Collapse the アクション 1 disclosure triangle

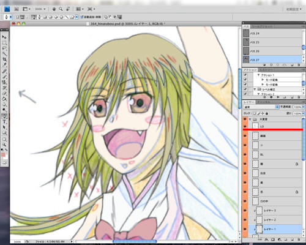click(259, 75)
